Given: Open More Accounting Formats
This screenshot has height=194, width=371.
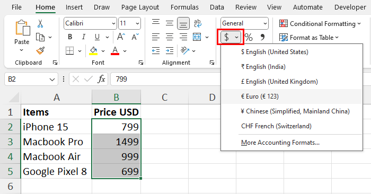Looking at the screenshot, I should tap(291, 143).
